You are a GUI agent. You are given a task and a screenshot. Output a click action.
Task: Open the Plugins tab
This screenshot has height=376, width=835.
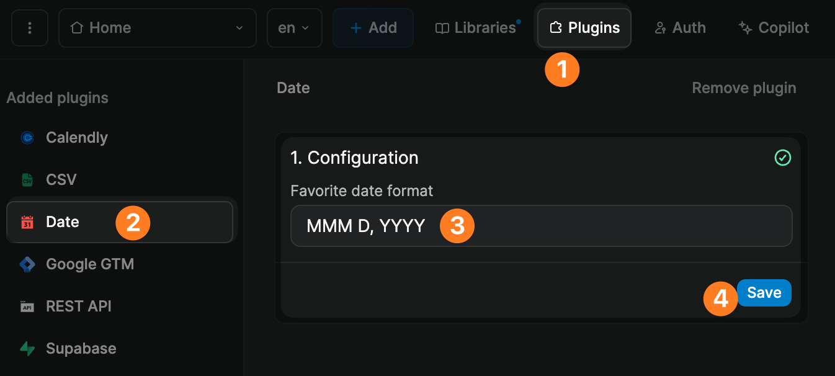click(584, 28)
